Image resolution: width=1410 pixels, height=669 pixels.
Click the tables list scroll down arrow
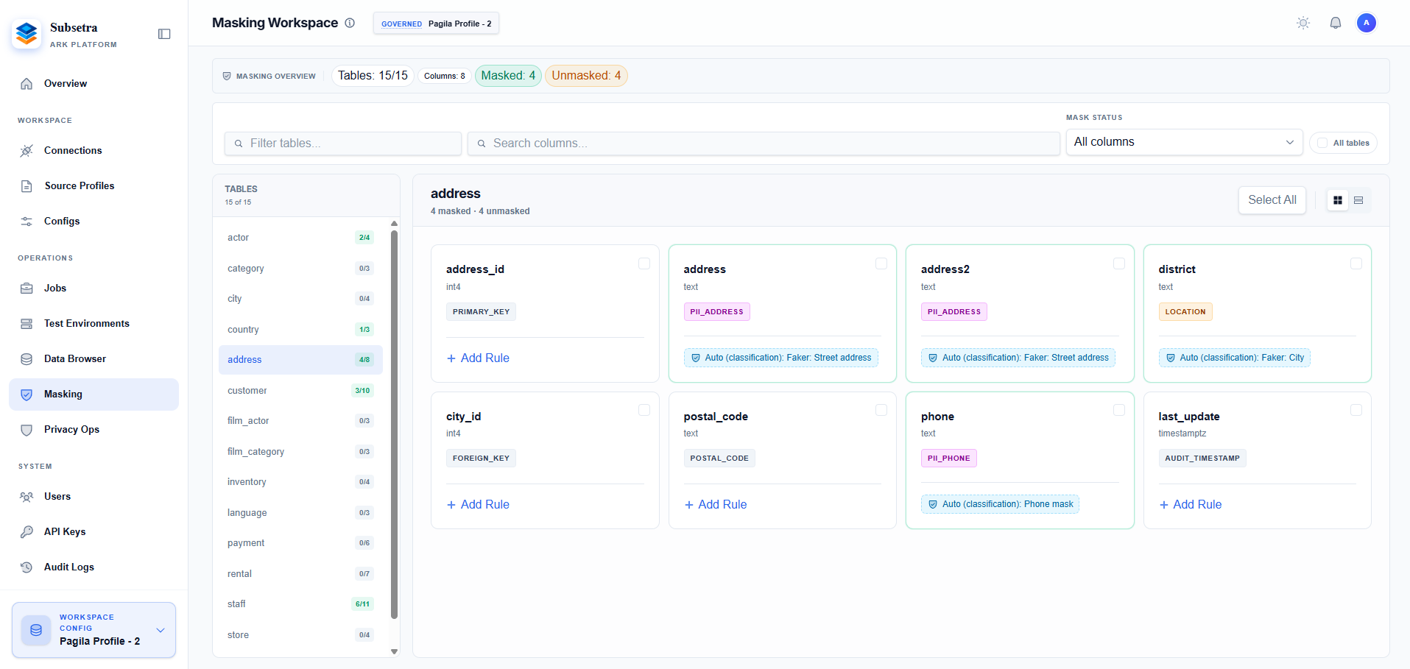pos(394,651)
